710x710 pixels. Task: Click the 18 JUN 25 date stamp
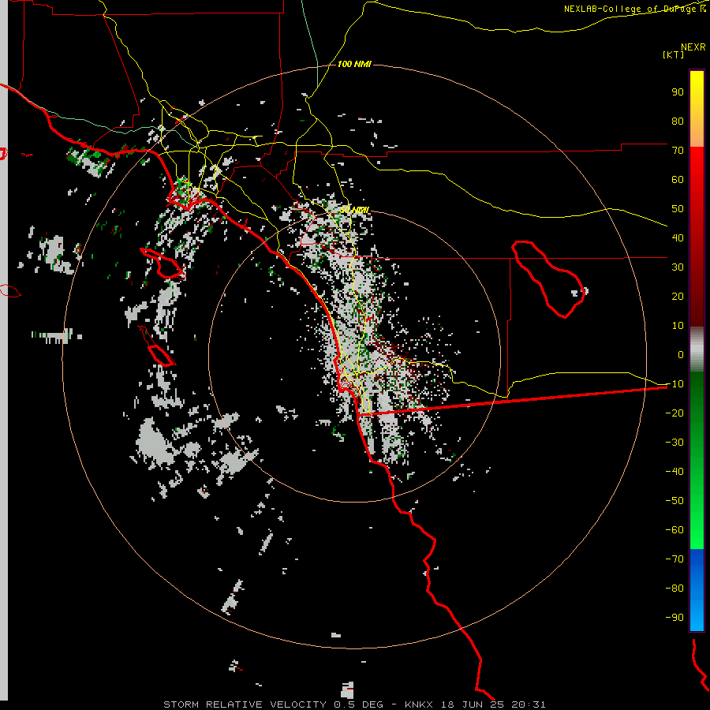[472, 704]
